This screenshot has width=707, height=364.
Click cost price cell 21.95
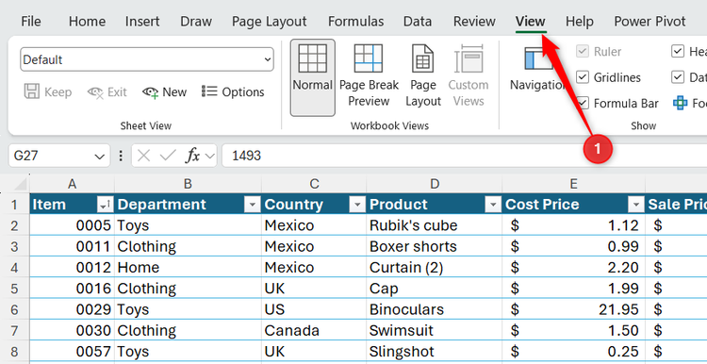[x=573, y=309]
